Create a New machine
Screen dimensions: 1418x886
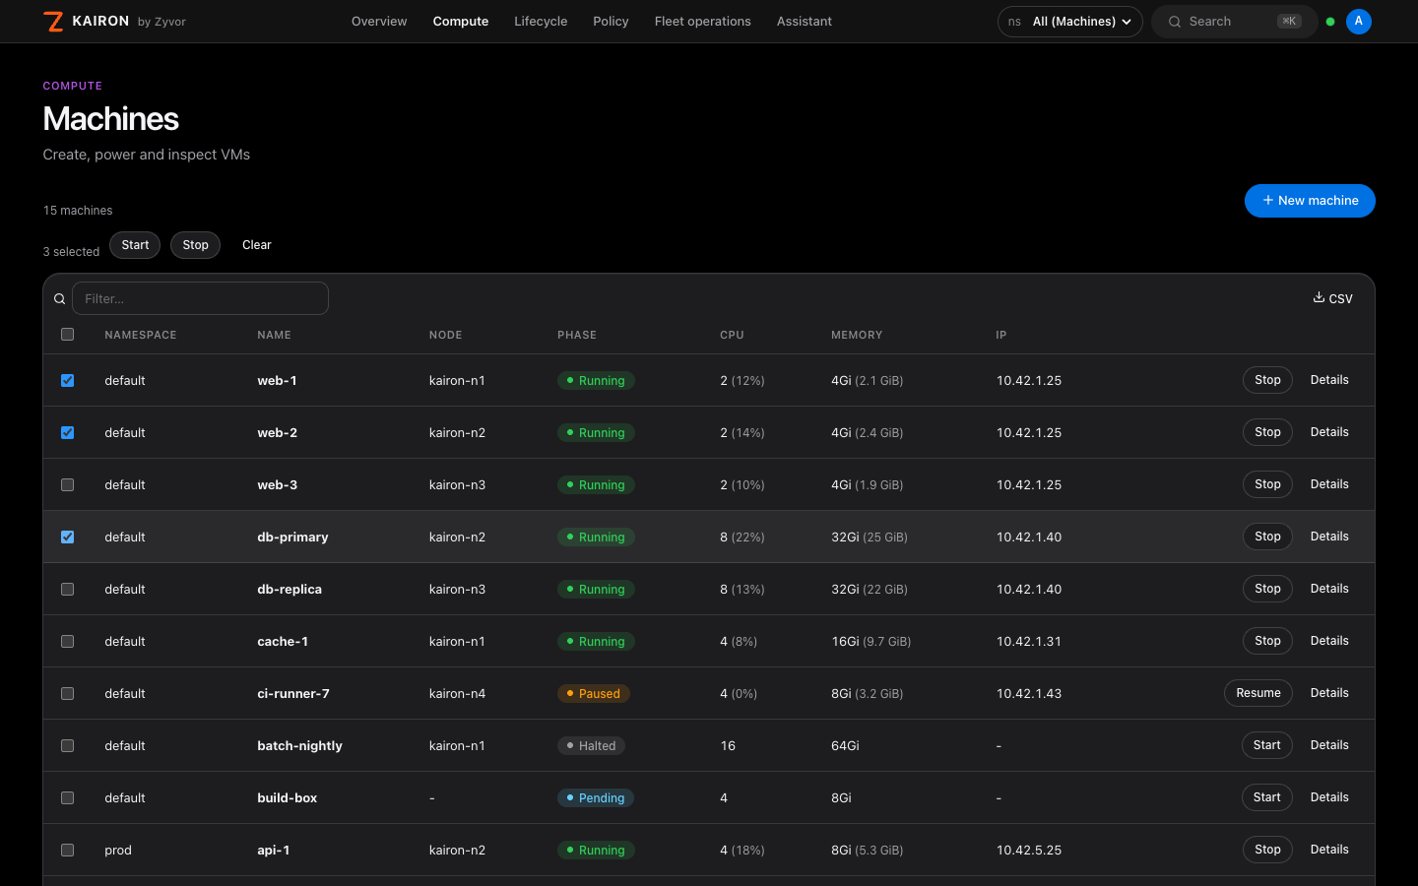(1310, 201)
